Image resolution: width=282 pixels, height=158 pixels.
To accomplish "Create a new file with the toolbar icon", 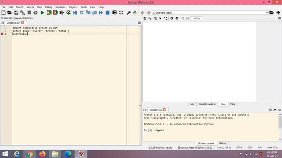I will [x=4, y=13].
